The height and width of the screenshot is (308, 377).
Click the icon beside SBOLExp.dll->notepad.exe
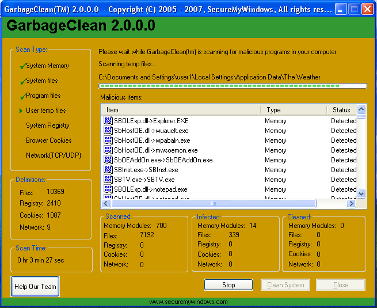(108, 189)
